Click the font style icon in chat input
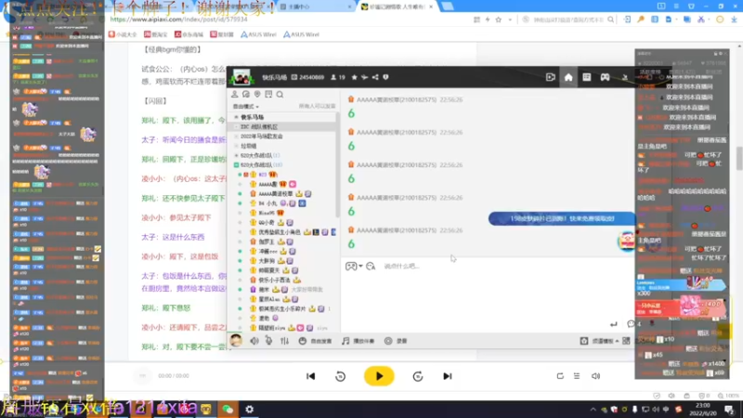Image resolution: width=743 pixels, height=418 pixels. 371,267
